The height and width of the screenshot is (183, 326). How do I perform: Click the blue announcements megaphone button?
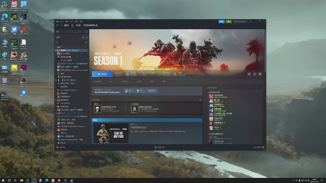(x=221, y=22)
